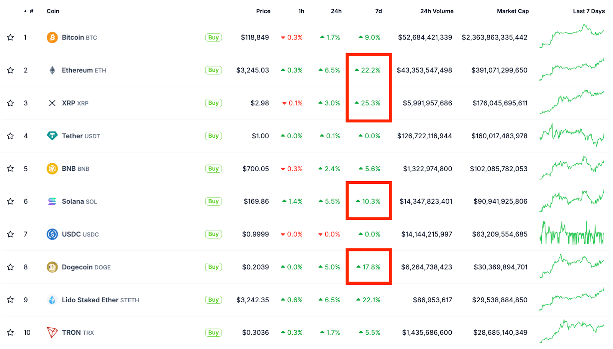The image size is (613, 349).
Task: Open the Bitcoin BTC coin page
Action: (79, 38)
